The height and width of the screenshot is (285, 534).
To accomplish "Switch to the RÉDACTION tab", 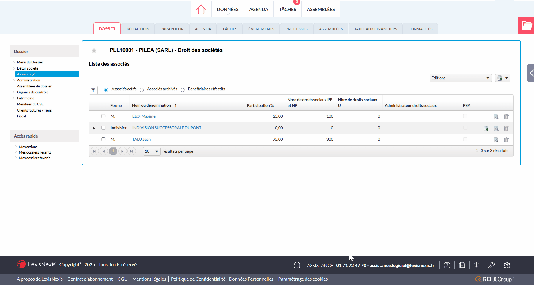I will [x=138, y=29].
